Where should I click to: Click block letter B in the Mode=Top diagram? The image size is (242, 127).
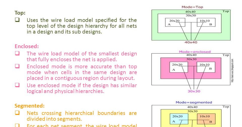(211, 24)
